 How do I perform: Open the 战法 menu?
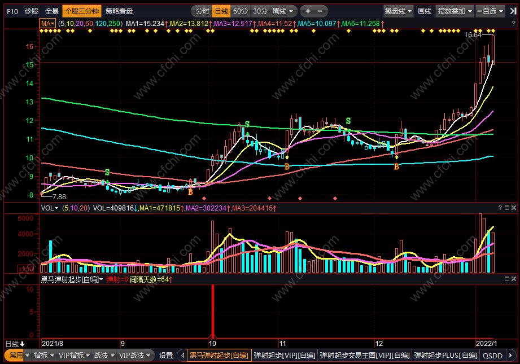click(x=104, y=356)
